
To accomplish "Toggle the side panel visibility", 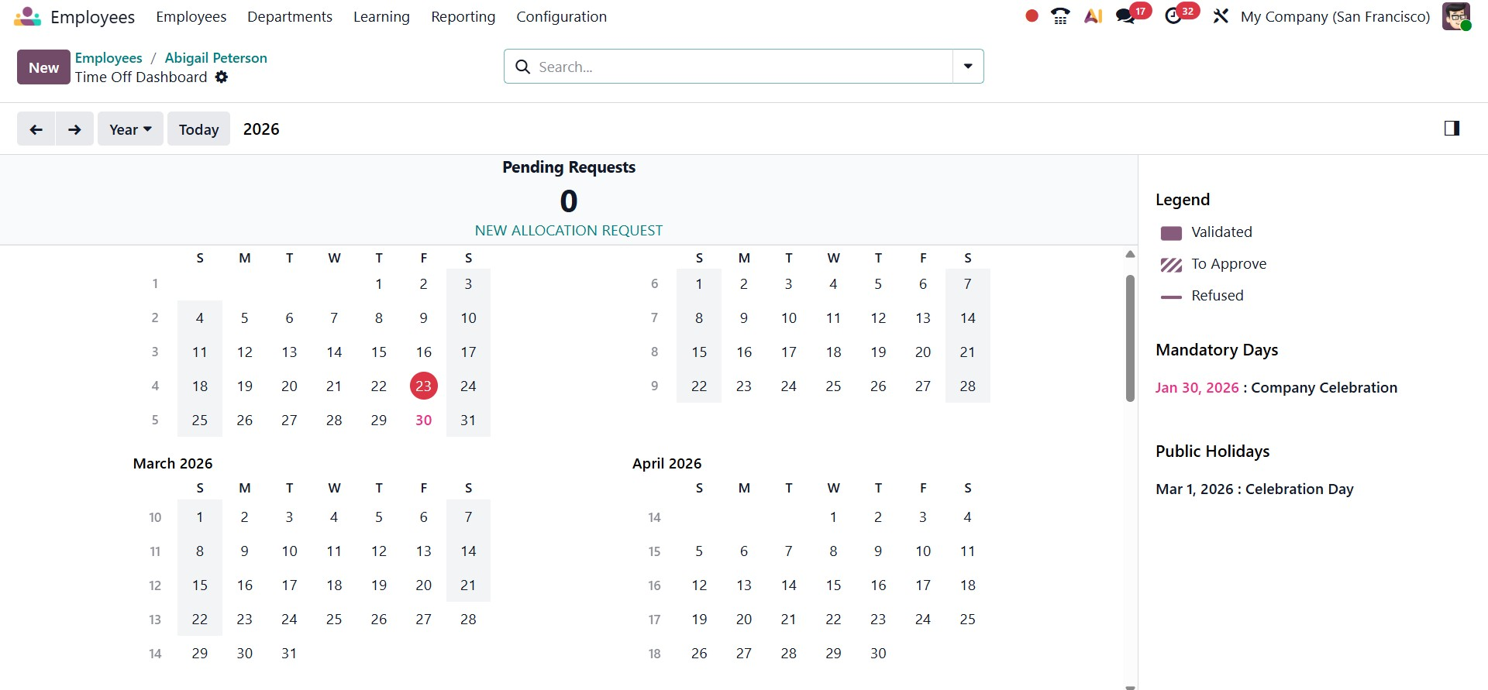I will coord(1452,129).
